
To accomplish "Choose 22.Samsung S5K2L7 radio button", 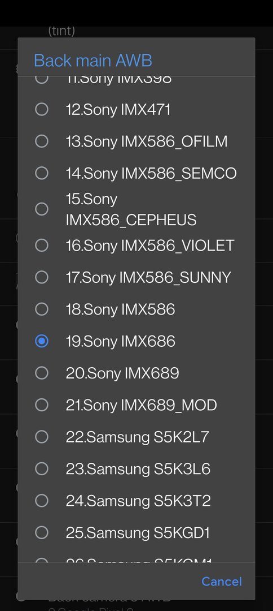I will pyautogui.click(x=42, y=437).
